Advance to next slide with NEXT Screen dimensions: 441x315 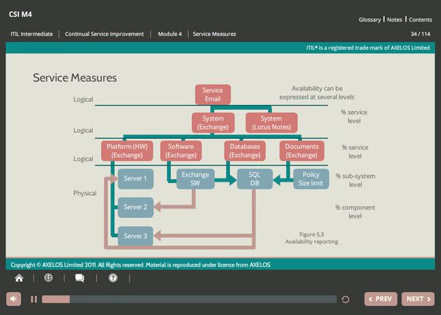pyautogui.click(x=418, y=299)
